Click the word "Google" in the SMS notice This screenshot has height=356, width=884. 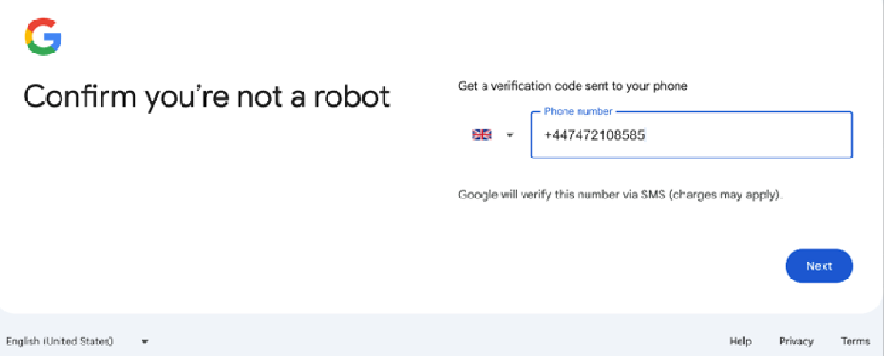tap(478, 194)
